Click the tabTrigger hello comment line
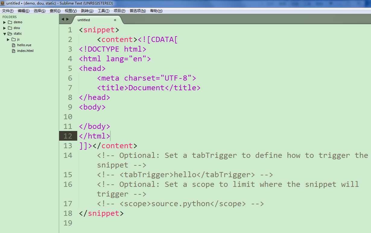 tap(185, 175)
